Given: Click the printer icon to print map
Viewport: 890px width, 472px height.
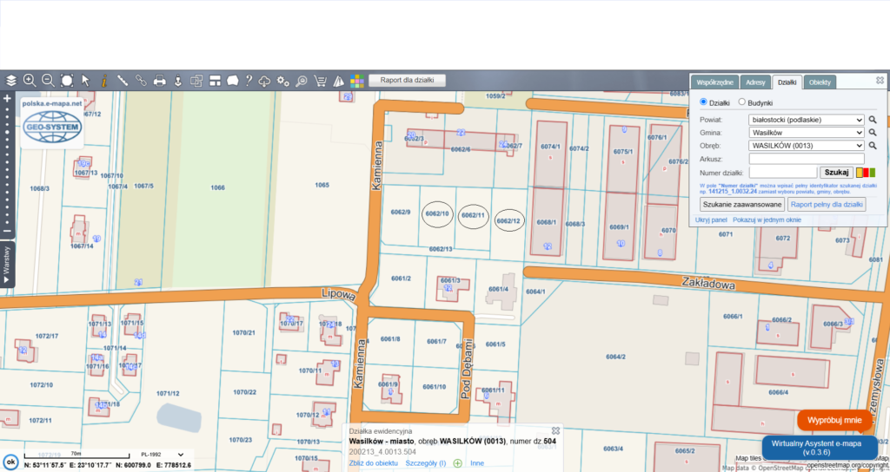Looking at the screenshot, I should (x=160, y=81).
